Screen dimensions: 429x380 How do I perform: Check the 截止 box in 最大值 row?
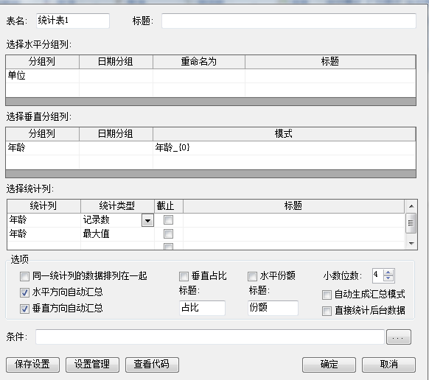168,233
